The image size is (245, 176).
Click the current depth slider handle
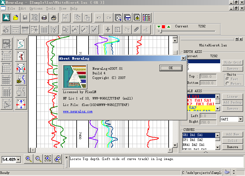tap(161, 31)
